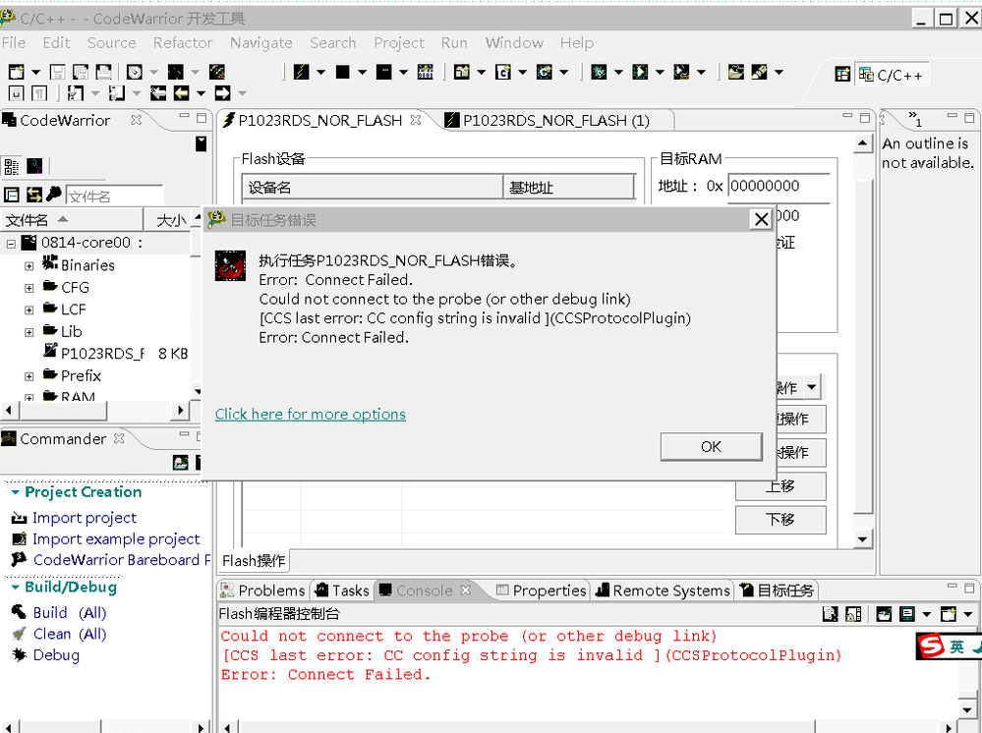Image resolution: width=982 pixels, height=733 pixels.
Task: Open the Refactor menu
Action: 183,42
